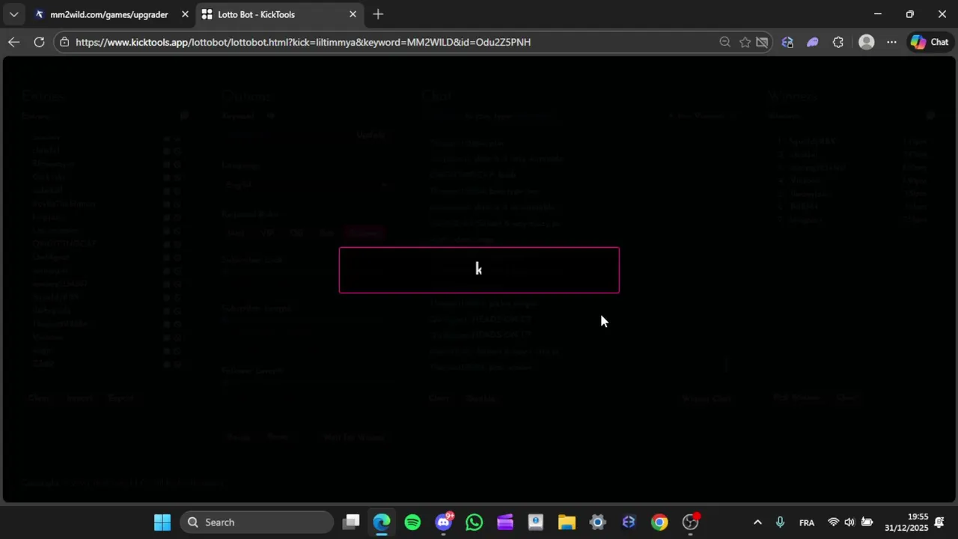The height and width of the screenshot is (539, 958).
Task: Switch FRA keyboard language
Action: (807, 523)
